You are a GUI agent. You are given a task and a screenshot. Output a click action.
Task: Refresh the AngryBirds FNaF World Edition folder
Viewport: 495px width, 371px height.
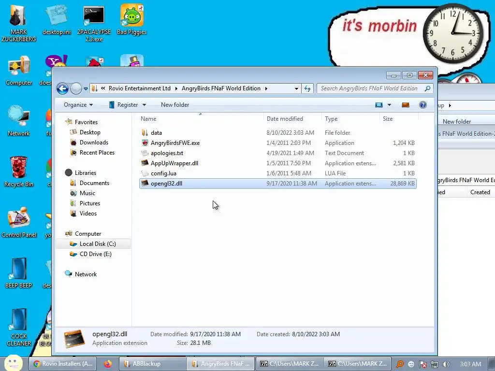[307, 89]
